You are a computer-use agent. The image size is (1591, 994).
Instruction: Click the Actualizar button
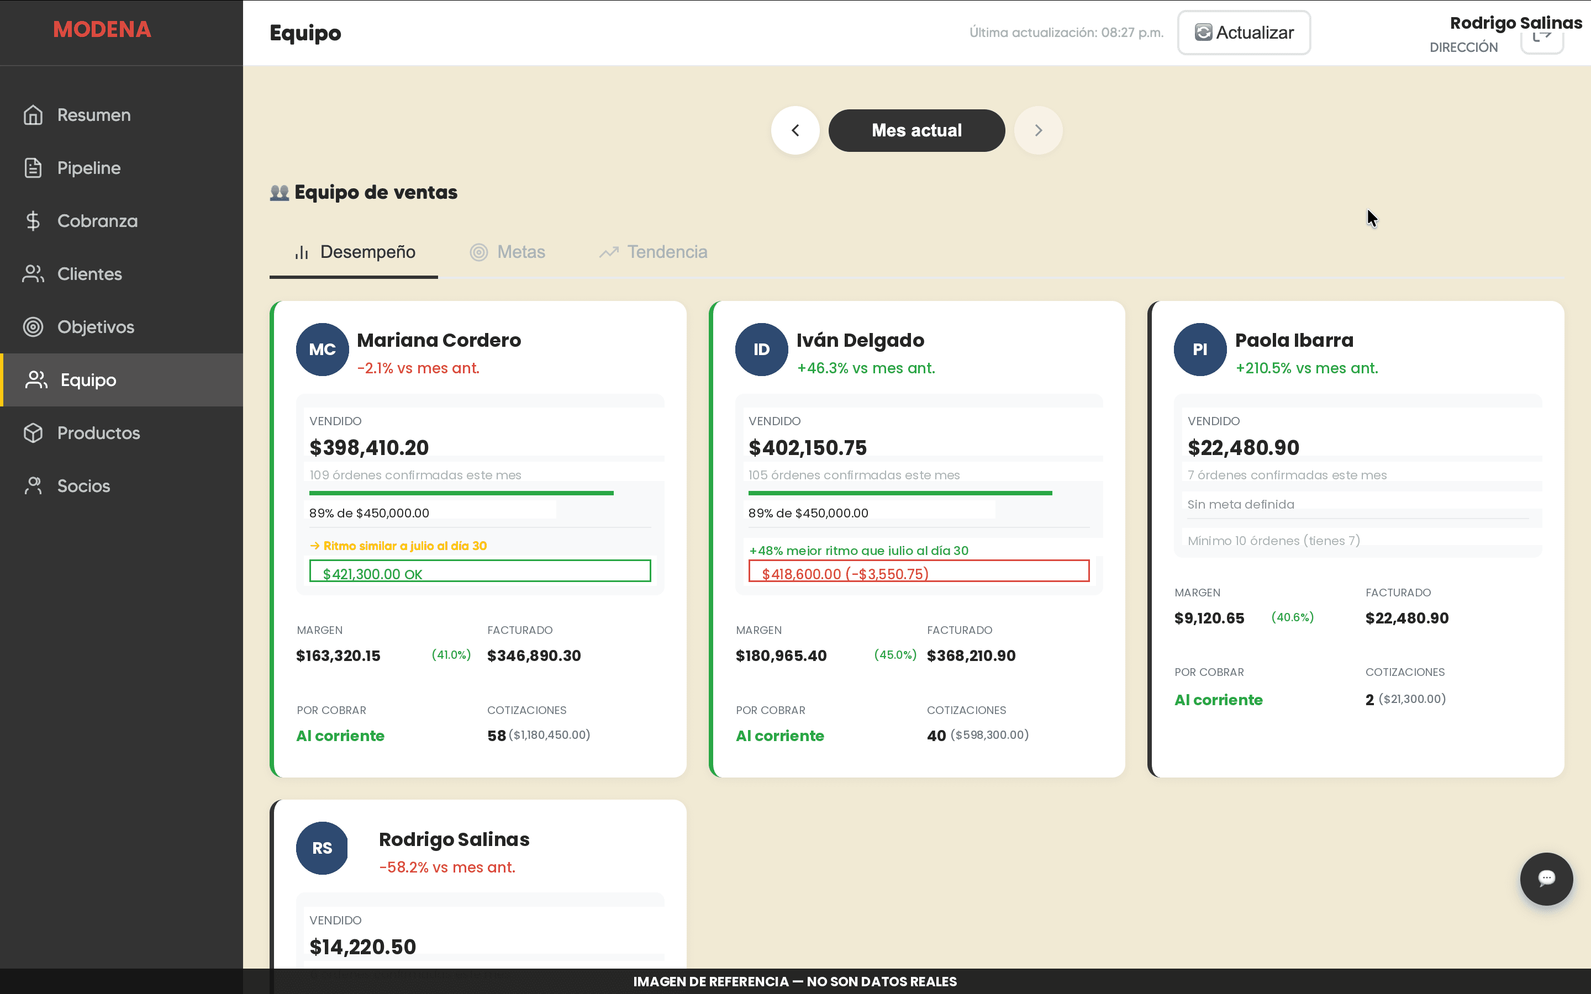(1244, 32)
